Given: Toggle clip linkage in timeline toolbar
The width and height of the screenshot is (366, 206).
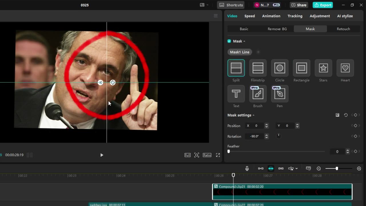Looking at the screenshot, I should click(281, 169).
